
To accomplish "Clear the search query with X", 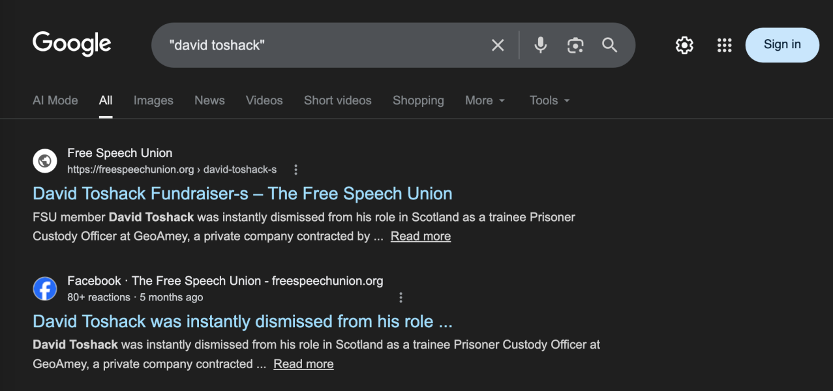I will 498,45.
